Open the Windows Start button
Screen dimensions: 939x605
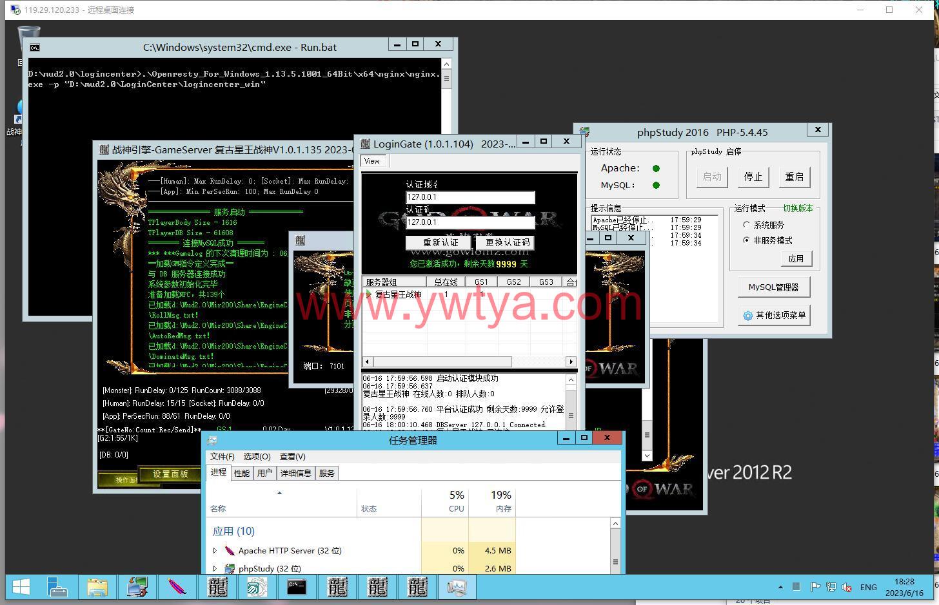point(21,587)
